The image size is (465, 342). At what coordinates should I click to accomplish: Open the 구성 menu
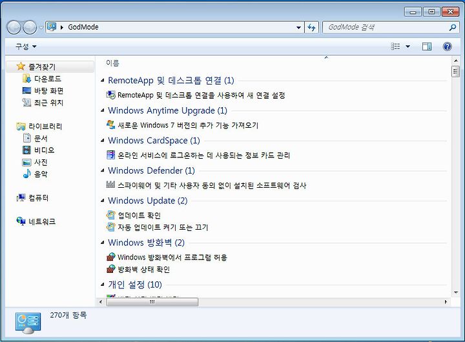coord(26,46)
